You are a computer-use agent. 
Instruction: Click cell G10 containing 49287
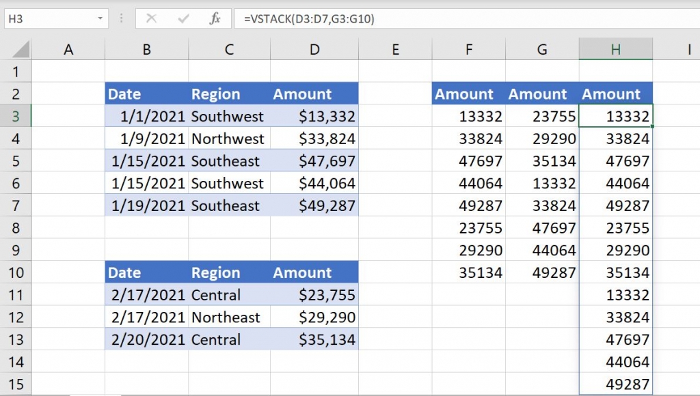(542, 273)
